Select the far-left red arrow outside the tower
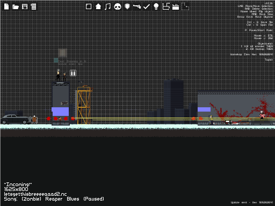The height and width of the screenshot is (206, 275). pos(48,119)
